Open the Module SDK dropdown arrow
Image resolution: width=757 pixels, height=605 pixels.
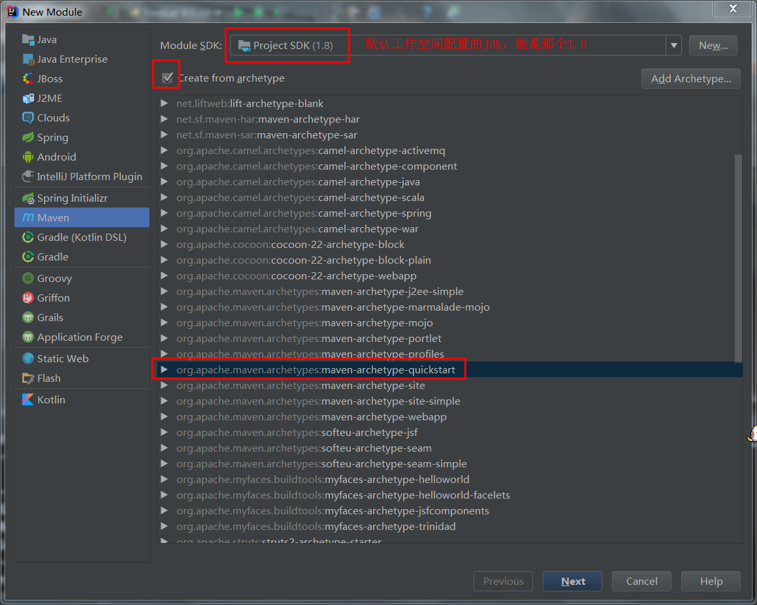pyautogui.click(x=673, y=45)
